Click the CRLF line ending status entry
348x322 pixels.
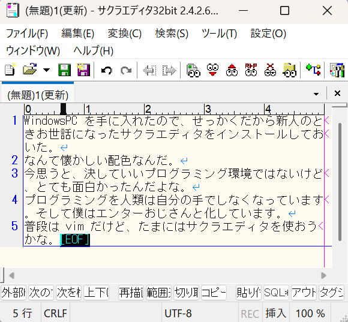coord(55,314)
